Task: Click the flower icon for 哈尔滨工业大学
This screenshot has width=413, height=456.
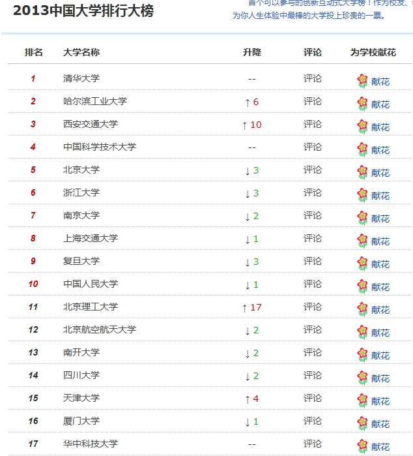Action: pyautogui.click(x=362, y=104)
